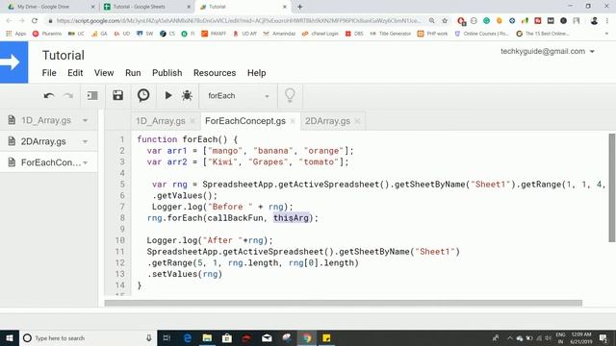The image size is (616, 346).
Task: Click line number 10 in the gutter
Action: 120,240
